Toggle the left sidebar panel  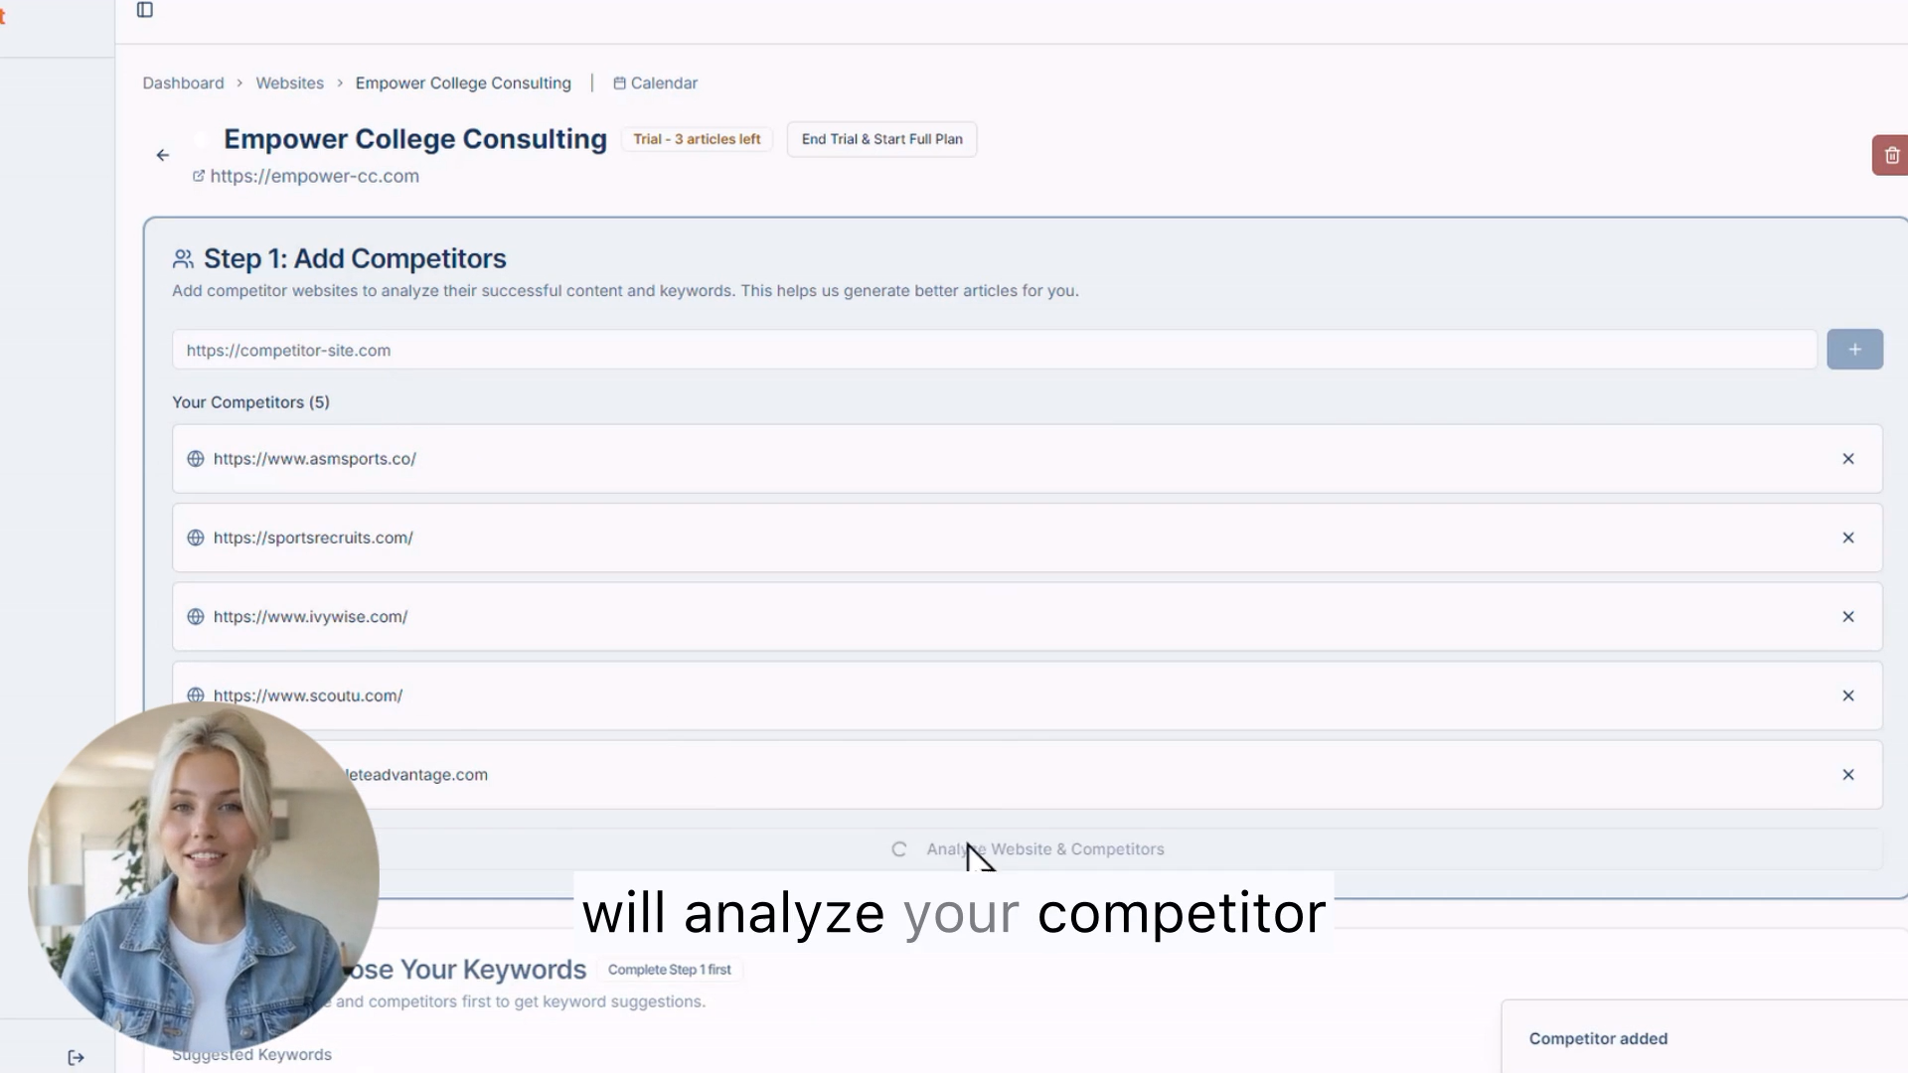tap(145, 10)
